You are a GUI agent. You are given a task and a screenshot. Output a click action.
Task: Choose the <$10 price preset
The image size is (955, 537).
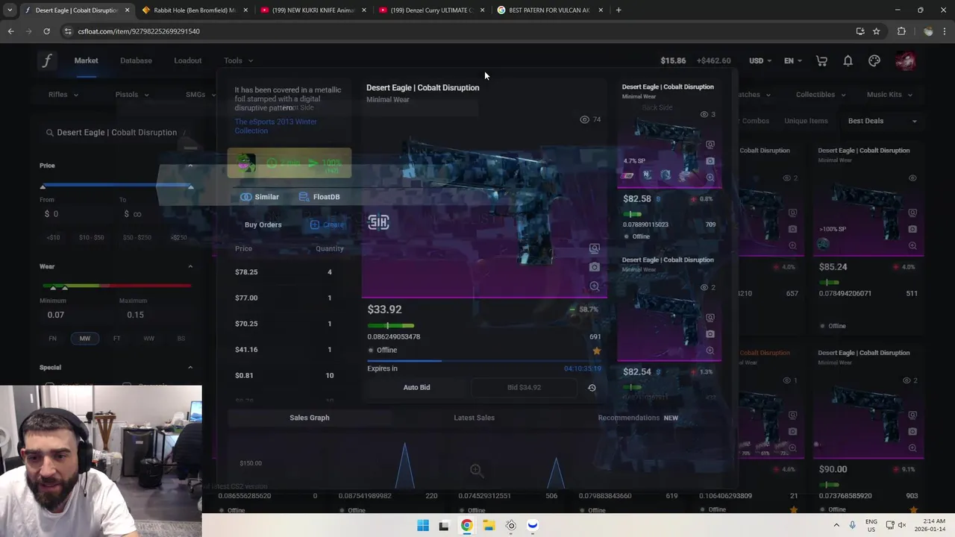tap(54, 238)
